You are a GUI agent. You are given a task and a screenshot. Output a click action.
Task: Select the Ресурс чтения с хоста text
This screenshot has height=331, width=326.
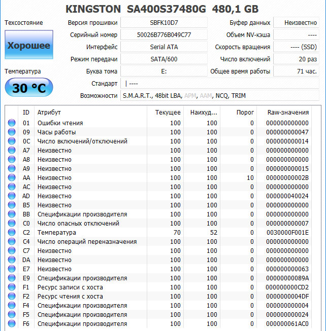pyautogui.click(x=70, y=297)
